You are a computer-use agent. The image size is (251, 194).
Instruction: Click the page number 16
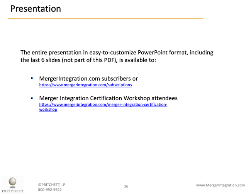(x=126, y=186)
